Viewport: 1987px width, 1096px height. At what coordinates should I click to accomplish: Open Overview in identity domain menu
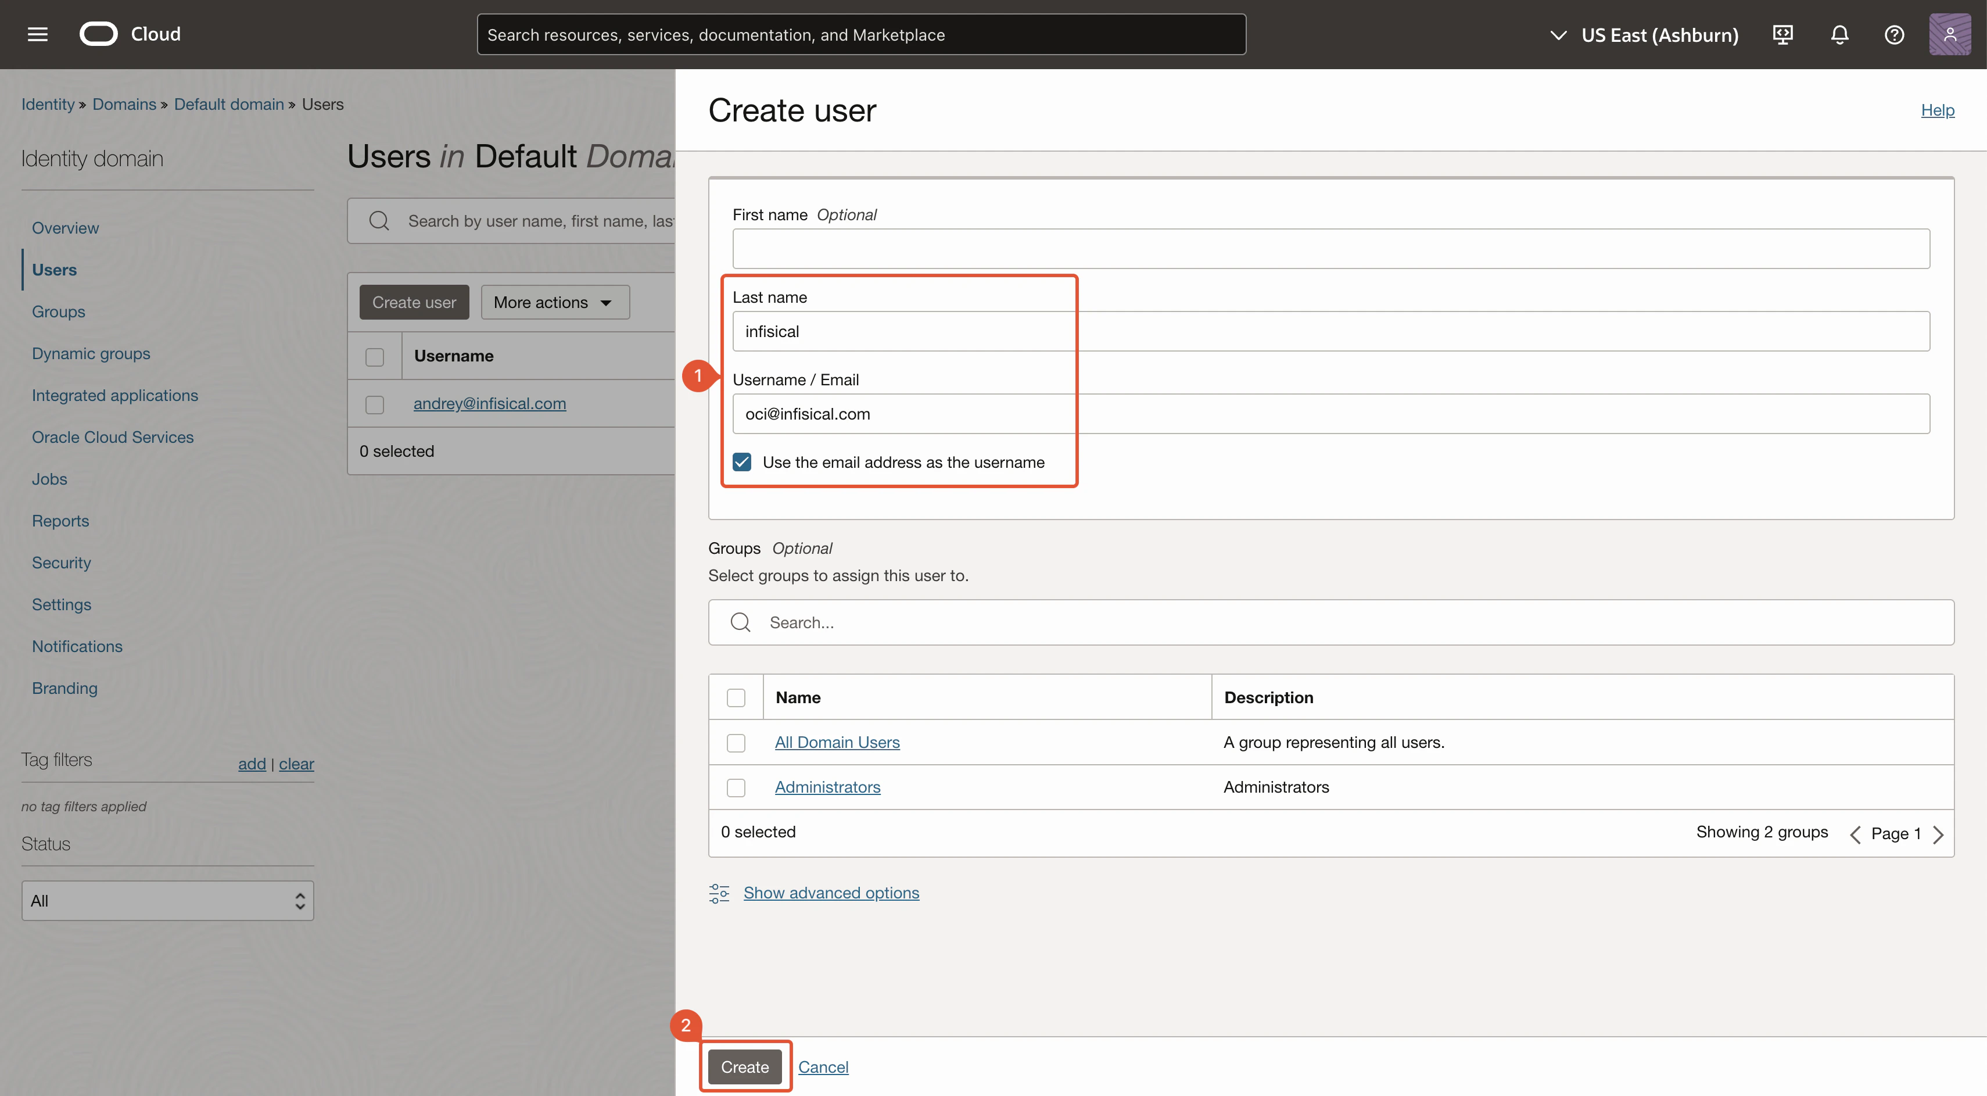(66, 228)
